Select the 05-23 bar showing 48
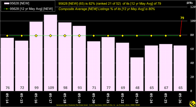Viewport: 196px width, 107px height. click(x=137, y=74)
